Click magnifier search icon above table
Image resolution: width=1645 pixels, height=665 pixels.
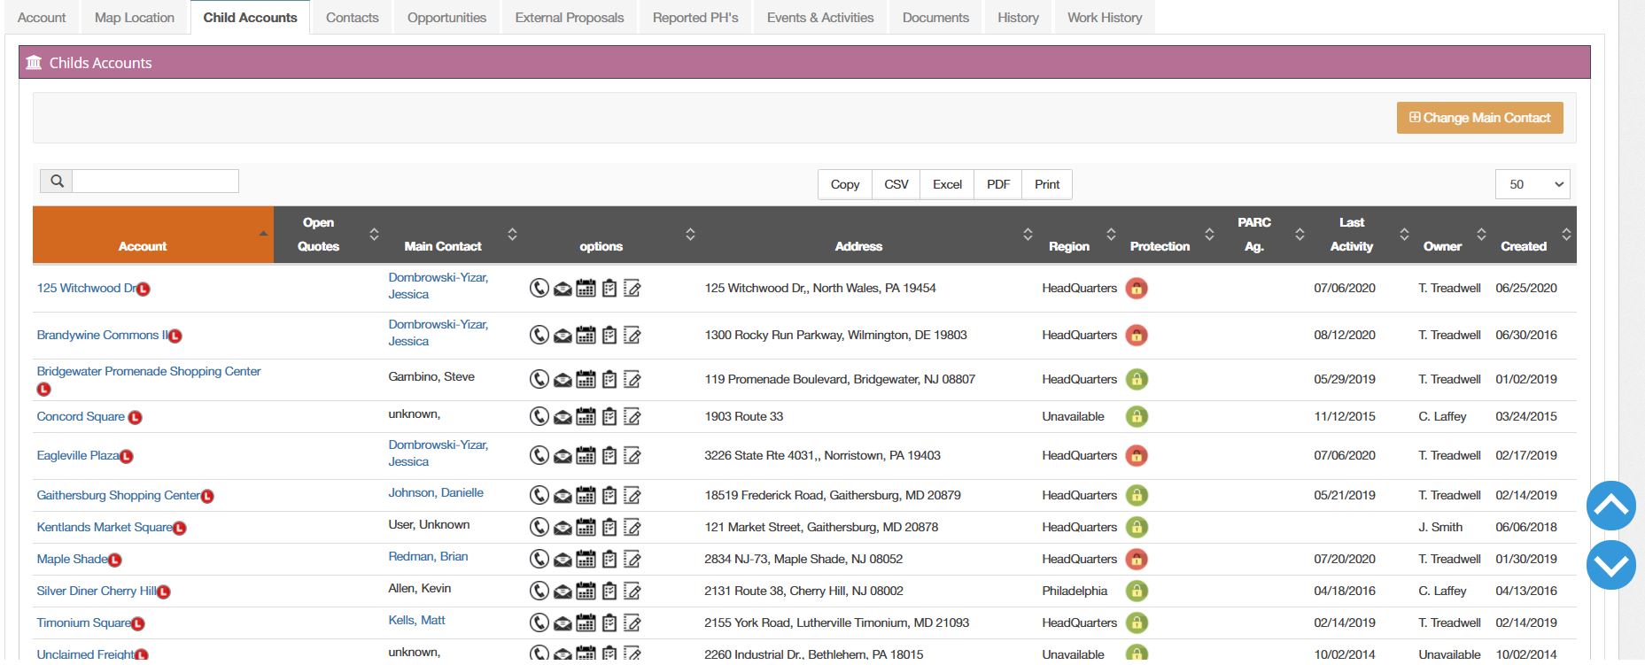click(x=57, y=182)
